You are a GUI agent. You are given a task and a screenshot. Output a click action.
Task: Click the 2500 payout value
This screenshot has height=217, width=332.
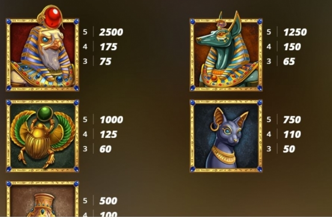point(111,32)
